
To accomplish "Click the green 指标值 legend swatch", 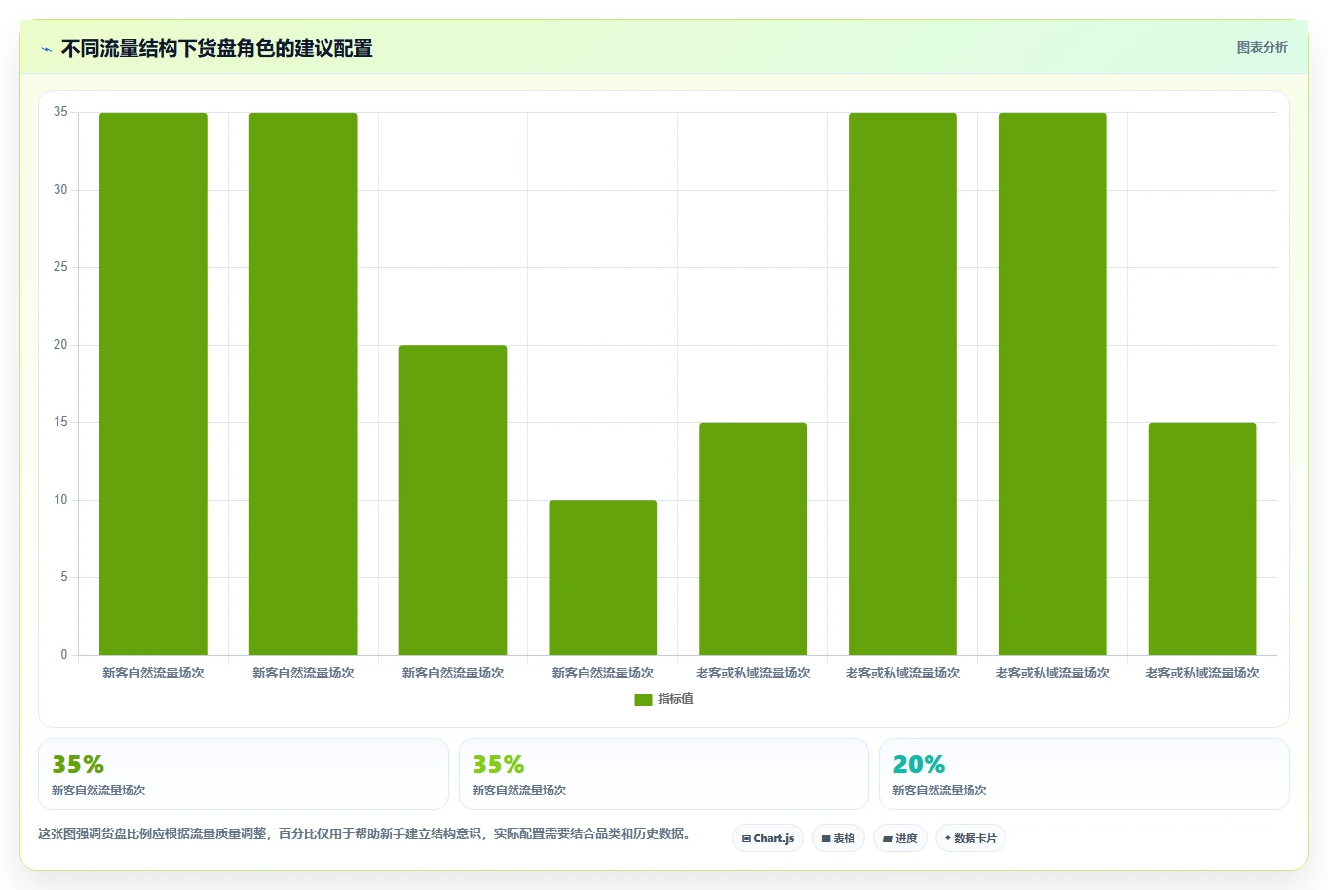I will 643,700.
